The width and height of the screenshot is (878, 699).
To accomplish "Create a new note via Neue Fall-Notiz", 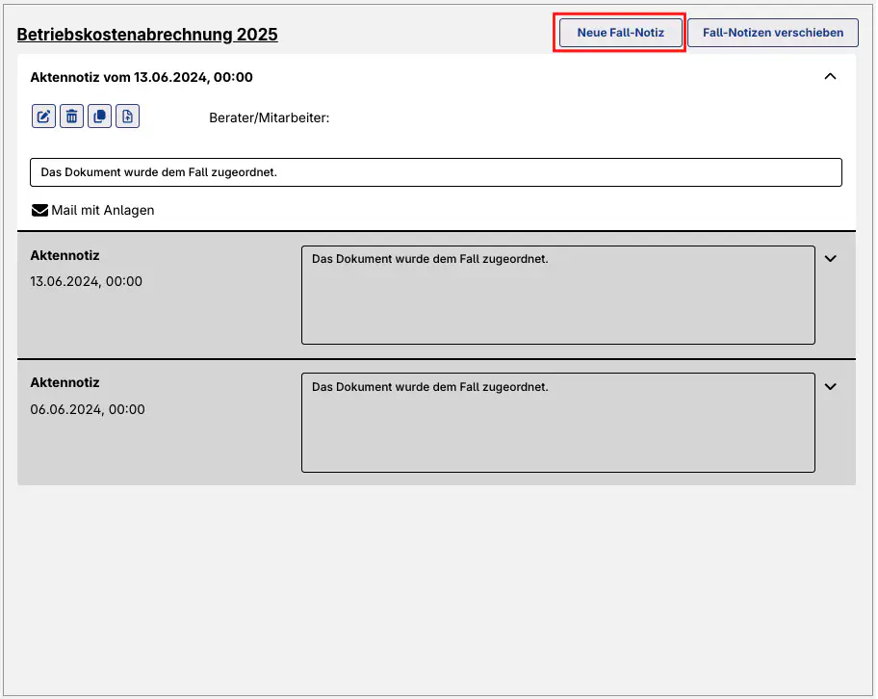I will point(620,33).
